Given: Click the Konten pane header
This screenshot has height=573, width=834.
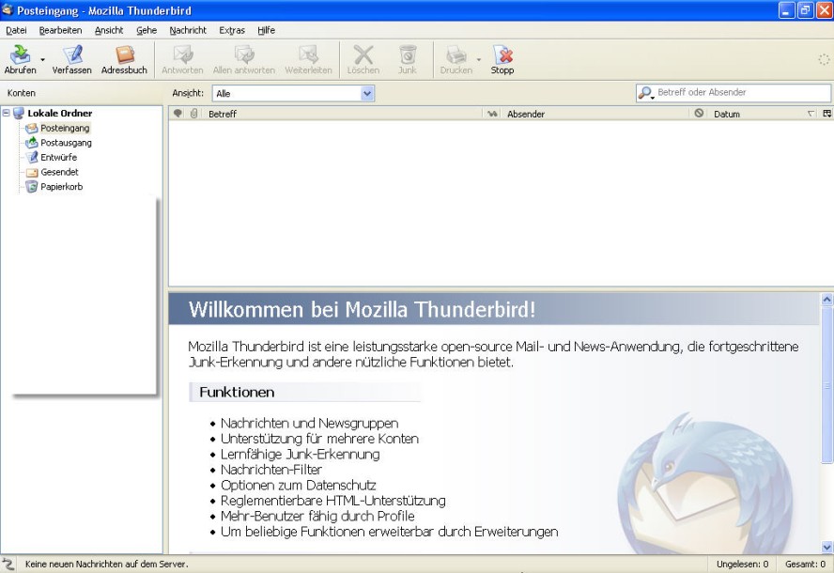Looking at the screenshot, I should pyautogui.click(x=82, y=93).
